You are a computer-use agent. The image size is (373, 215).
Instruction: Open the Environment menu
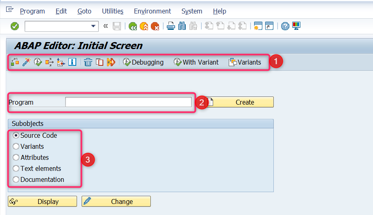152,11
